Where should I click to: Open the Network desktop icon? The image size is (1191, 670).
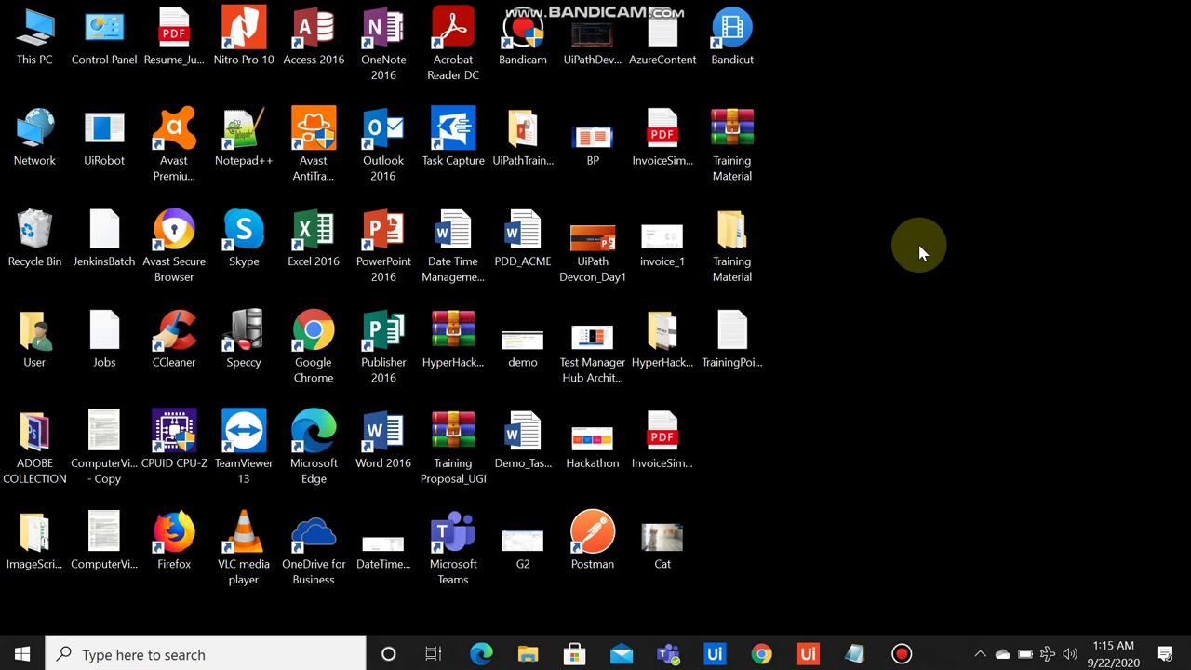tap(34, 138)
